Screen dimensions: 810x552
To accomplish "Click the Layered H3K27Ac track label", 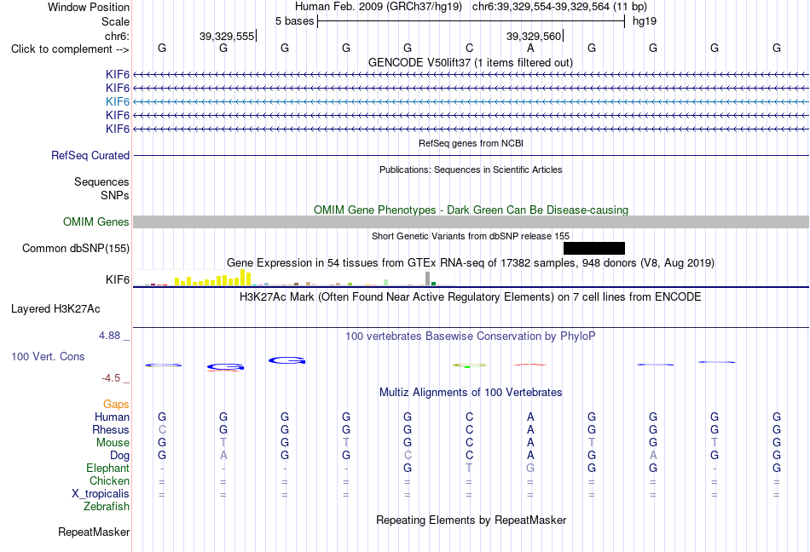I will click(x=55, y=309).
